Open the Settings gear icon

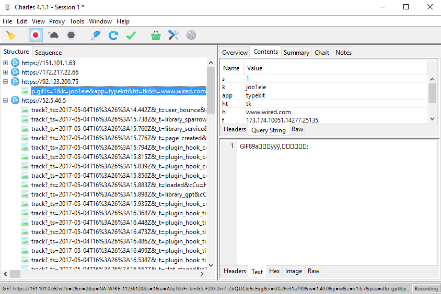pos(191,35)
